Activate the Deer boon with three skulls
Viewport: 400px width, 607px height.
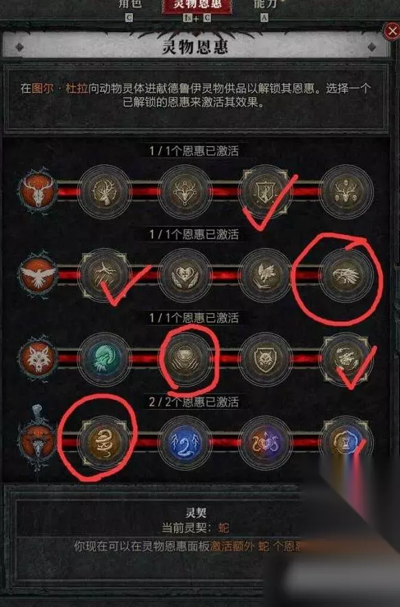[347, 192]
